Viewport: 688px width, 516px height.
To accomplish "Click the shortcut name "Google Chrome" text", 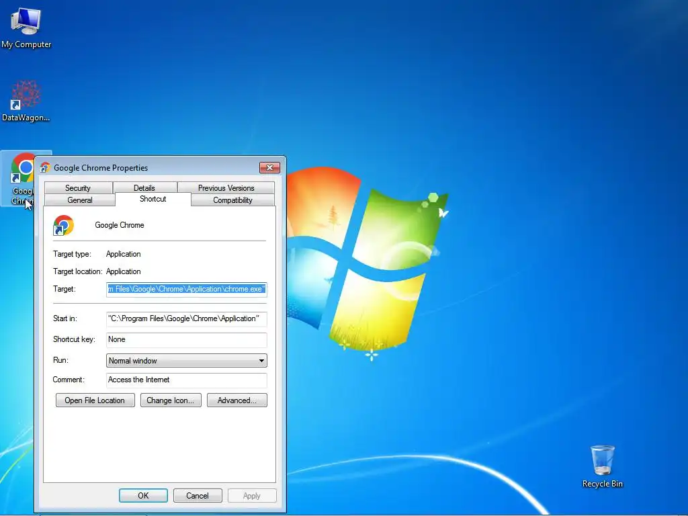I will (120, 225).
